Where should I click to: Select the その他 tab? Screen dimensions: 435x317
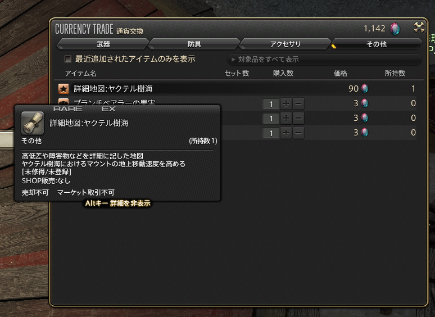click(376, 44)
